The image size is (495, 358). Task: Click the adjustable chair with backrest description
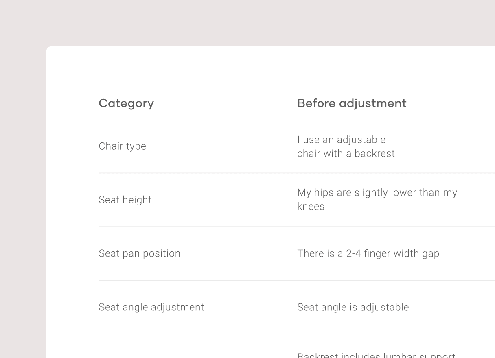pos(346,146)
